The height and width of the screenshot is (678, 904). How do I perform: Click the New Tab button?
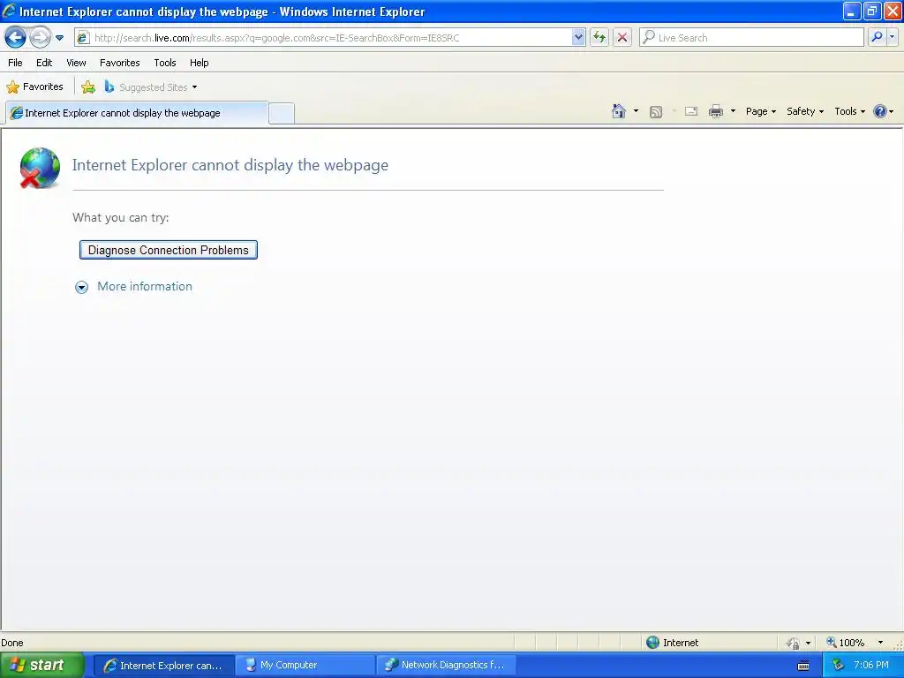click(282, 113)
